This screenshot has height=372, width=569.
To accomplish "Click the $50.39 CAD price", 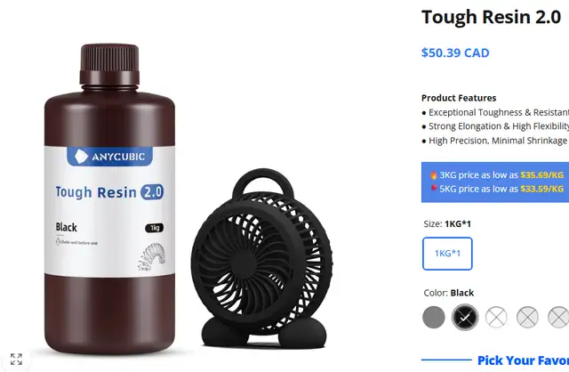I will point(455,53).
